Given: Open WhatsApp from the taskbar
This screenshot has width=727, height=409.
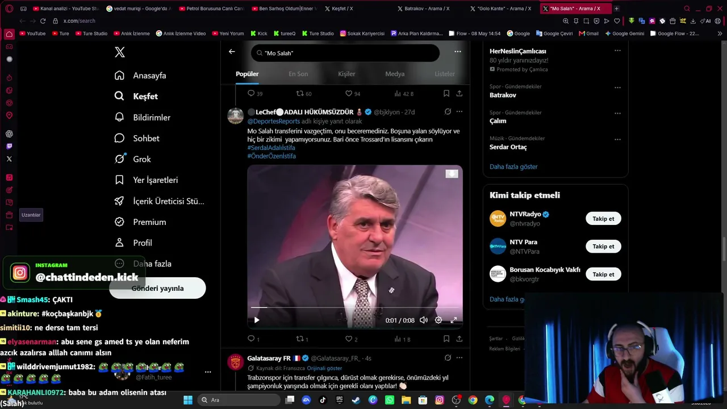Looking at the screenshot, I should pyautogui.click(x=390, y=400).
